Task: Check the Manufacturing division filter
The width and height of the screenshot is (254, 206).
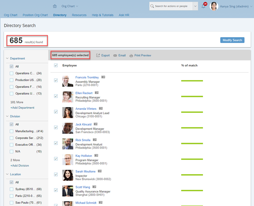Action: pos(11,131)
